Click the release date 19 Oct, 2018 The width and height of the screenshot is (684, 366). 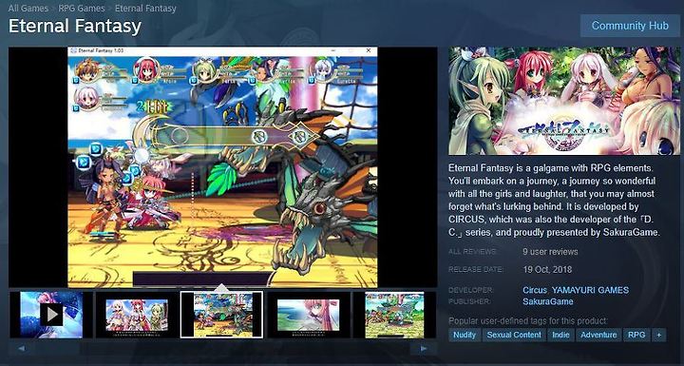click(547, 269)
